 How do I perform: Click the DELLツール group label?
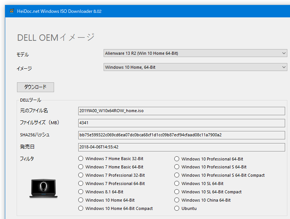[31, 100]
